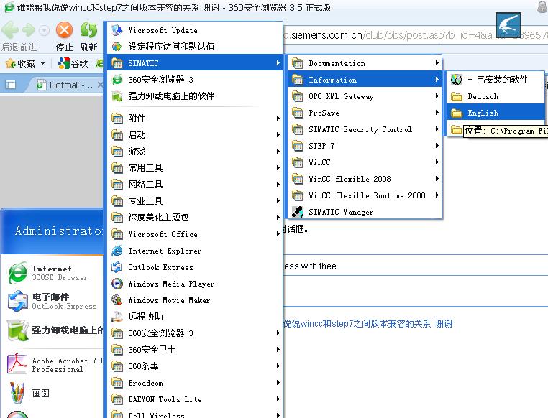Open 已安装的软件 installed software entry

[496, 80]
